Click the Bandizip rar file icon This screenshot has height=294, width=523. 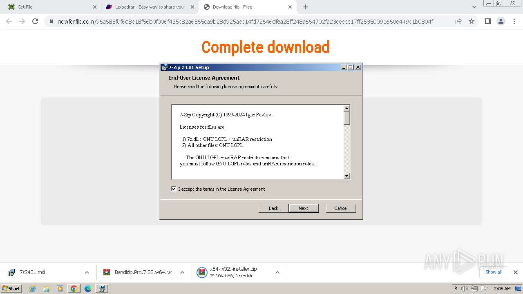coord(107,272)
